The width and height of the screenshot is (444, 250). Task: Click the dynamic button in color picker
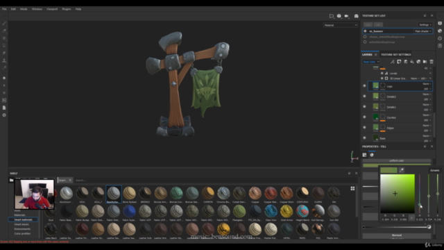[x=435, y=170]
